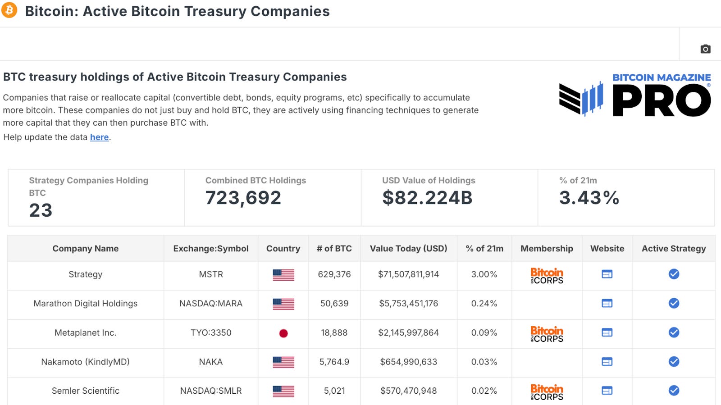Select the Membership column header
The width and height of the screenshot is (721, 405).
[x=547, y=248]
